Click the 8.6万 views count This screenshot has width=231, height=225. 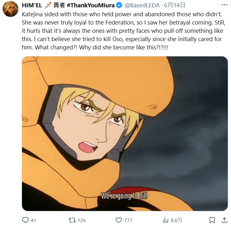point(177,221)
